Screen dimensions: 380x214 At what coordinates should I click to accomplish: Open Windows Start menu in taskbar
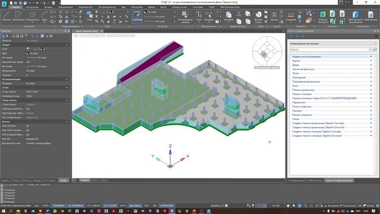click(4, 211)
